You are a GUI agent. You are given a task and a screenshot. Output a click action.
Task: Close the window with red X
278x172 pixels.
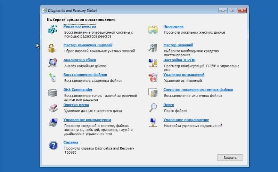(x=242, y=10)
